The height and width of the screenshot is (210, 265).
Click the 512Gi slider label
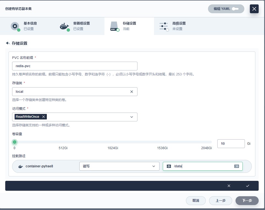click(x=63, y=148)
